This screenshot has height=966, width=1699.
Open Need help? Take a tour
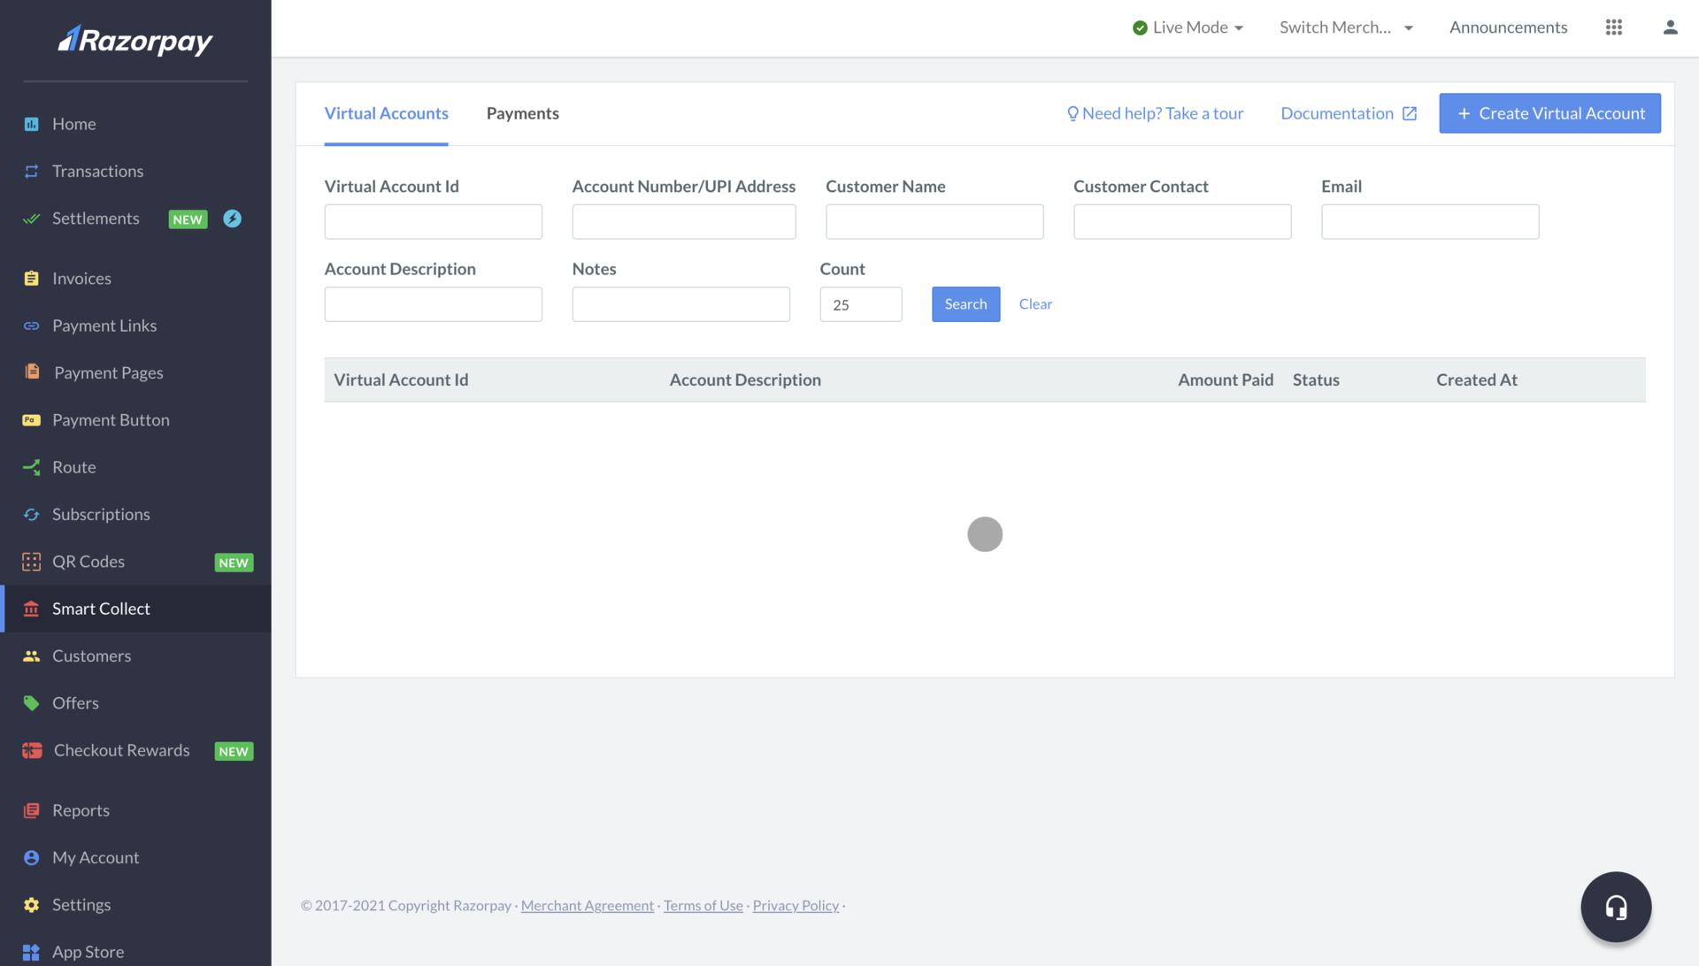click(1155, 113)
